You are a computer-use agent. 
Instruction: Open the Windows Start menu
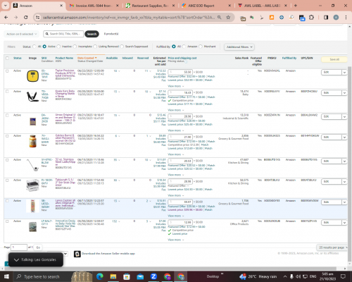pyautogui.click(x=6, y=276)
